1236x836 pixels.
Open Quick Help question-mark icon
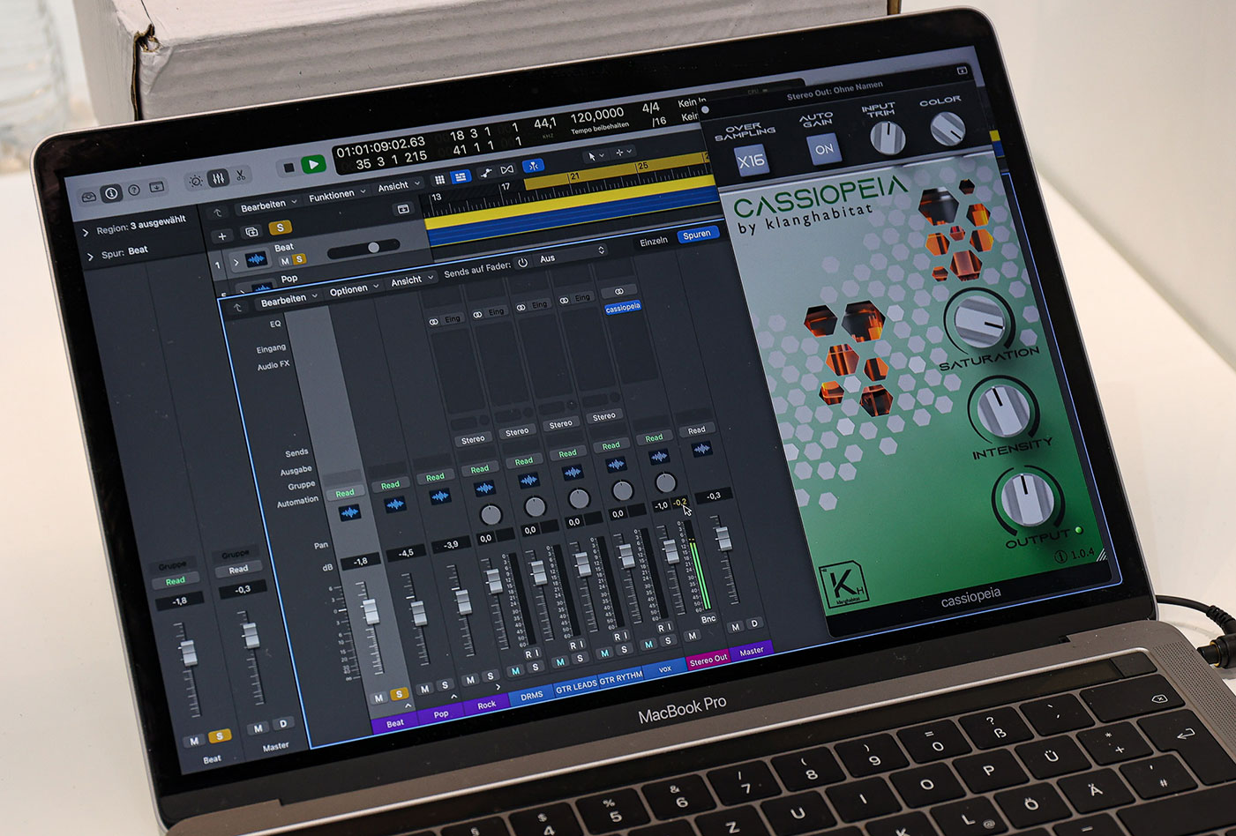click(134, 190)
